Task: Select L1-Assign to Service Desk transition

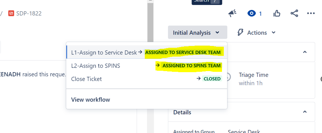Action: 147,52
